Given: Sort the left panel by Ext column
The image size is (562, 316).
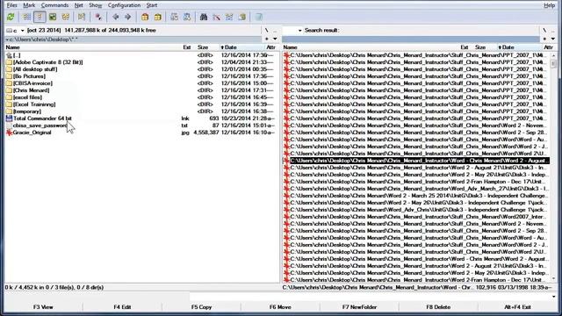Looking at the screenshot, I should tap(187, 47).
